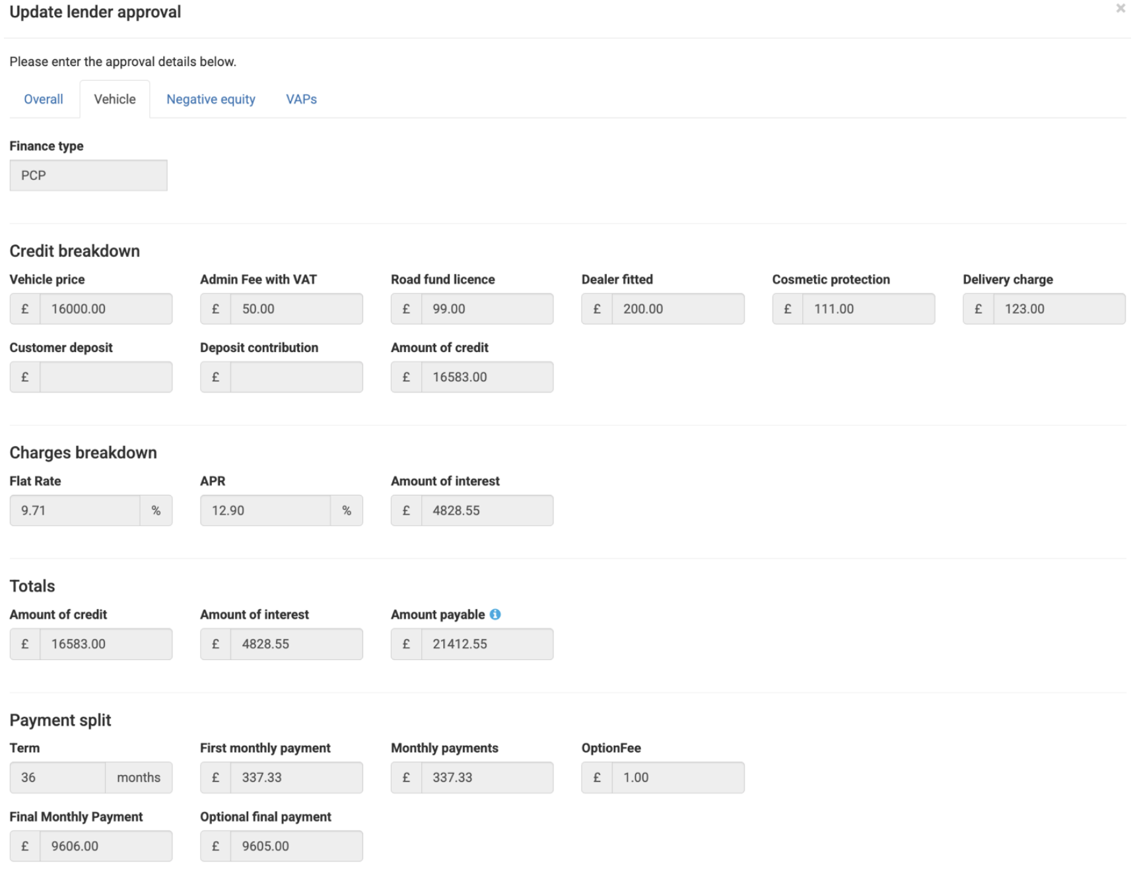Click the Road fund licence field
This screenshot has height=876, width=1133.
coord(487,309)
